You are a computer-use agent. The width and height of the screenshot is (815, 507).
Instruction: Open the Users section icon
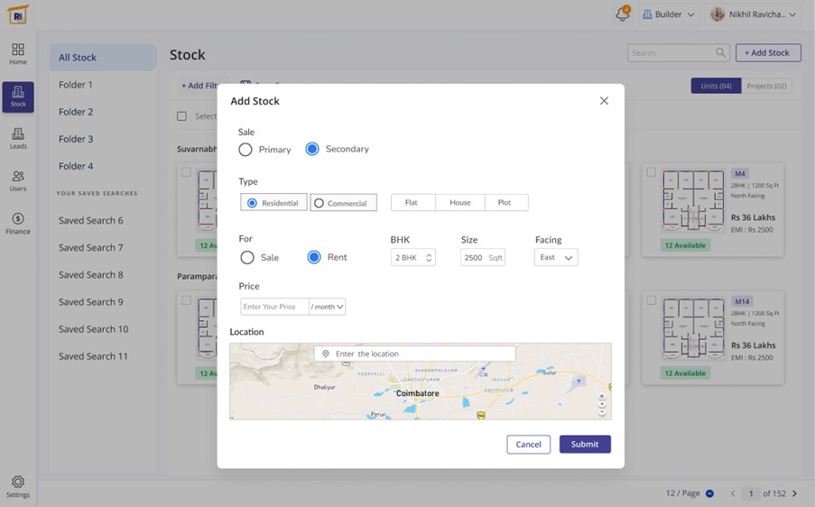(18, 180)
